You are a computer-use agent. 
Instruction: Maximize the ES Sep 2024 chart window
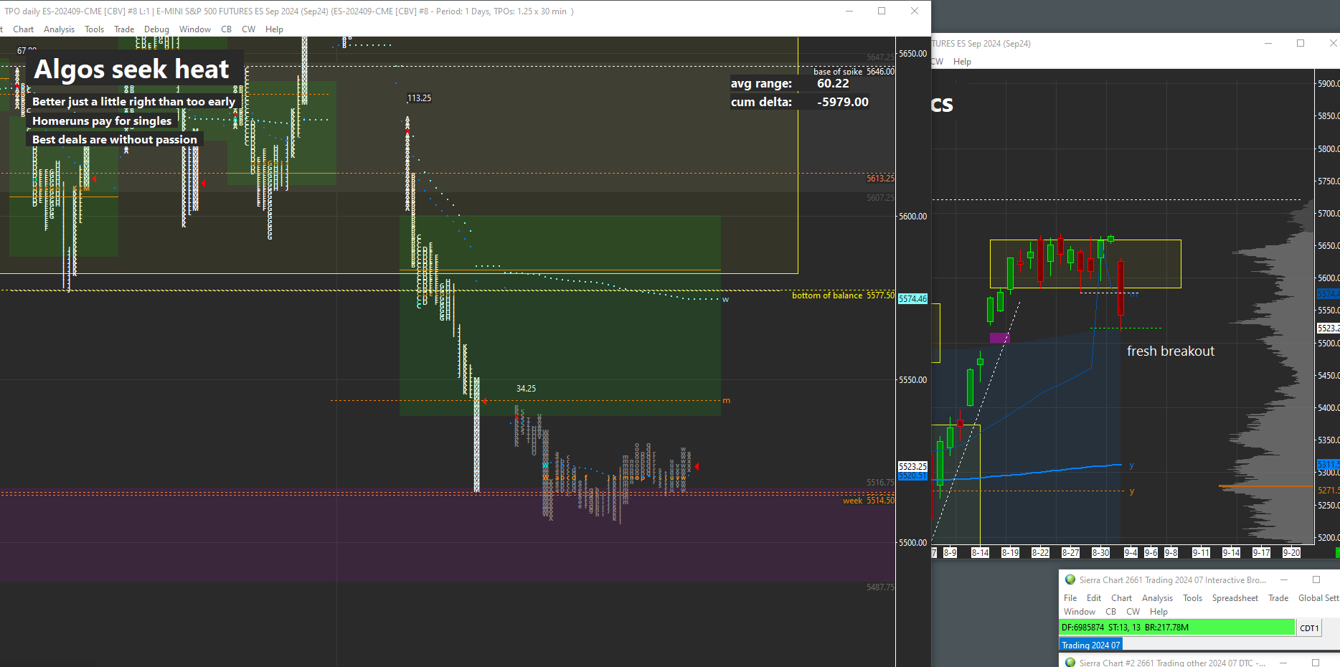click(x=1301, y=43)
